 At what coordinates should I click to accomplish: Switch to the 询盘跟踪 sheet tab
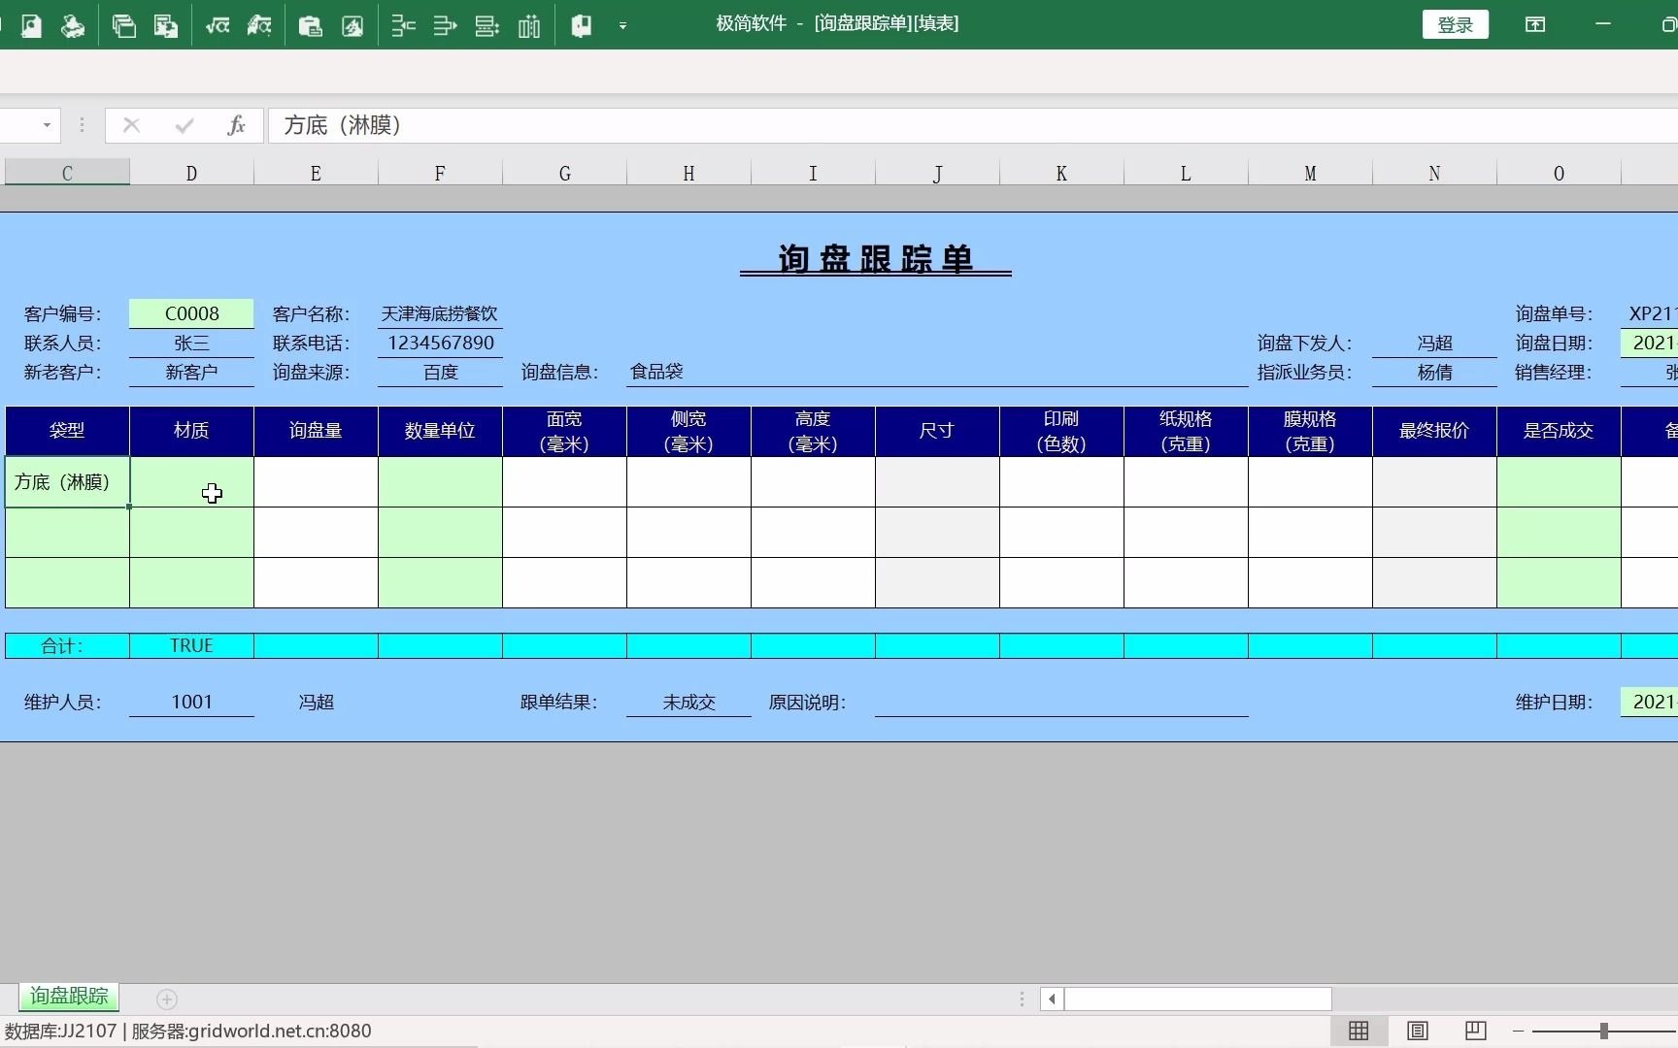68,996
